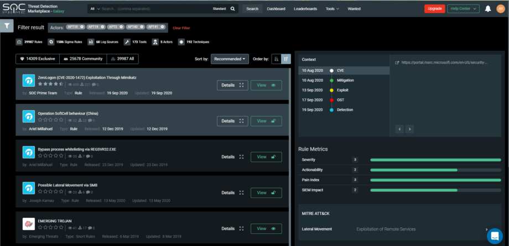Click the Severity metric bar
Screen dimensions: 509x246
(435, 160)
